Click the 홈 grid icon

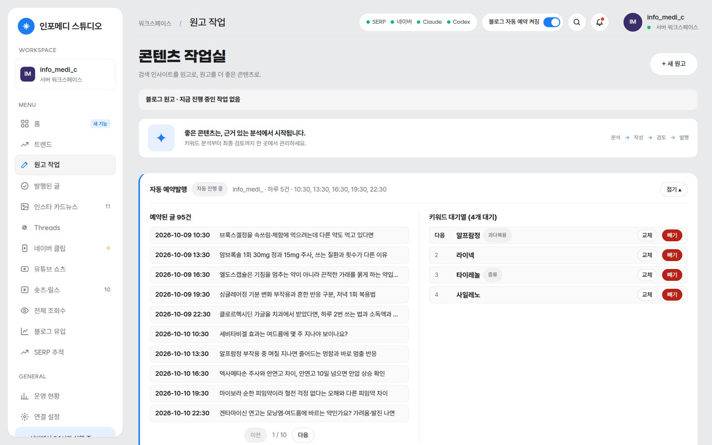pos(25,124)
